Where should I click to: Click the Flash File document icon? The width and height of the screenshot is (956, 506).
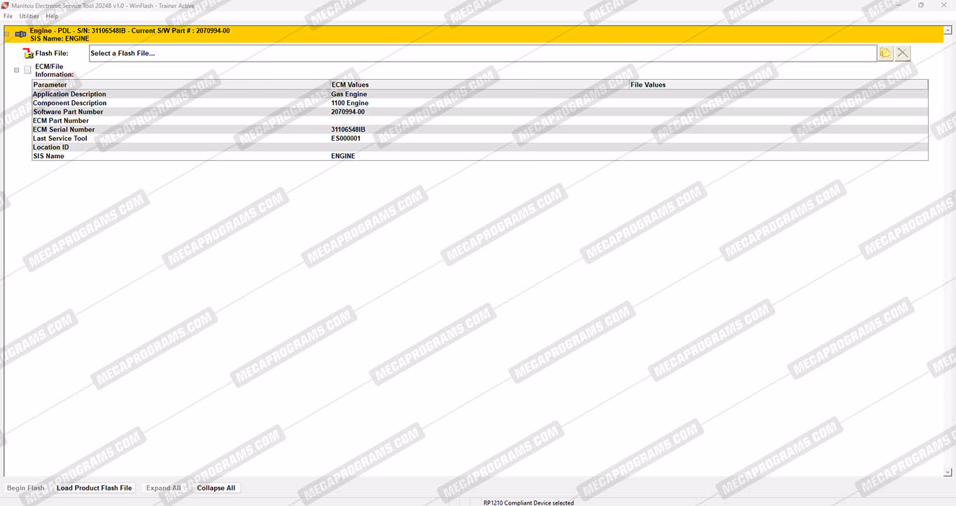[28, 53]
